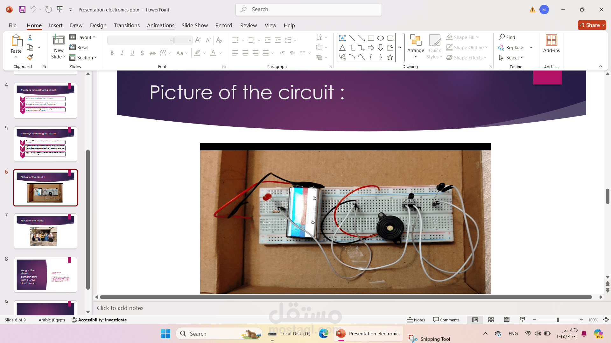Apply the text highlight color
The height and width of the screenshot is (343, 611).
tap(197, 53)
